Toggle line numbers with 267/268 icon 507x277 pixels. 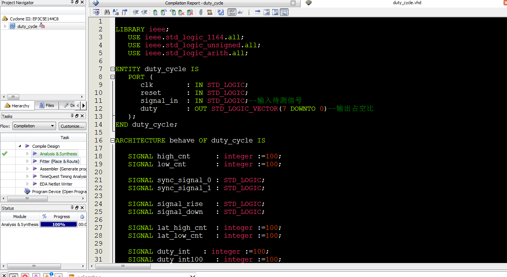click(x=232, y=12)
